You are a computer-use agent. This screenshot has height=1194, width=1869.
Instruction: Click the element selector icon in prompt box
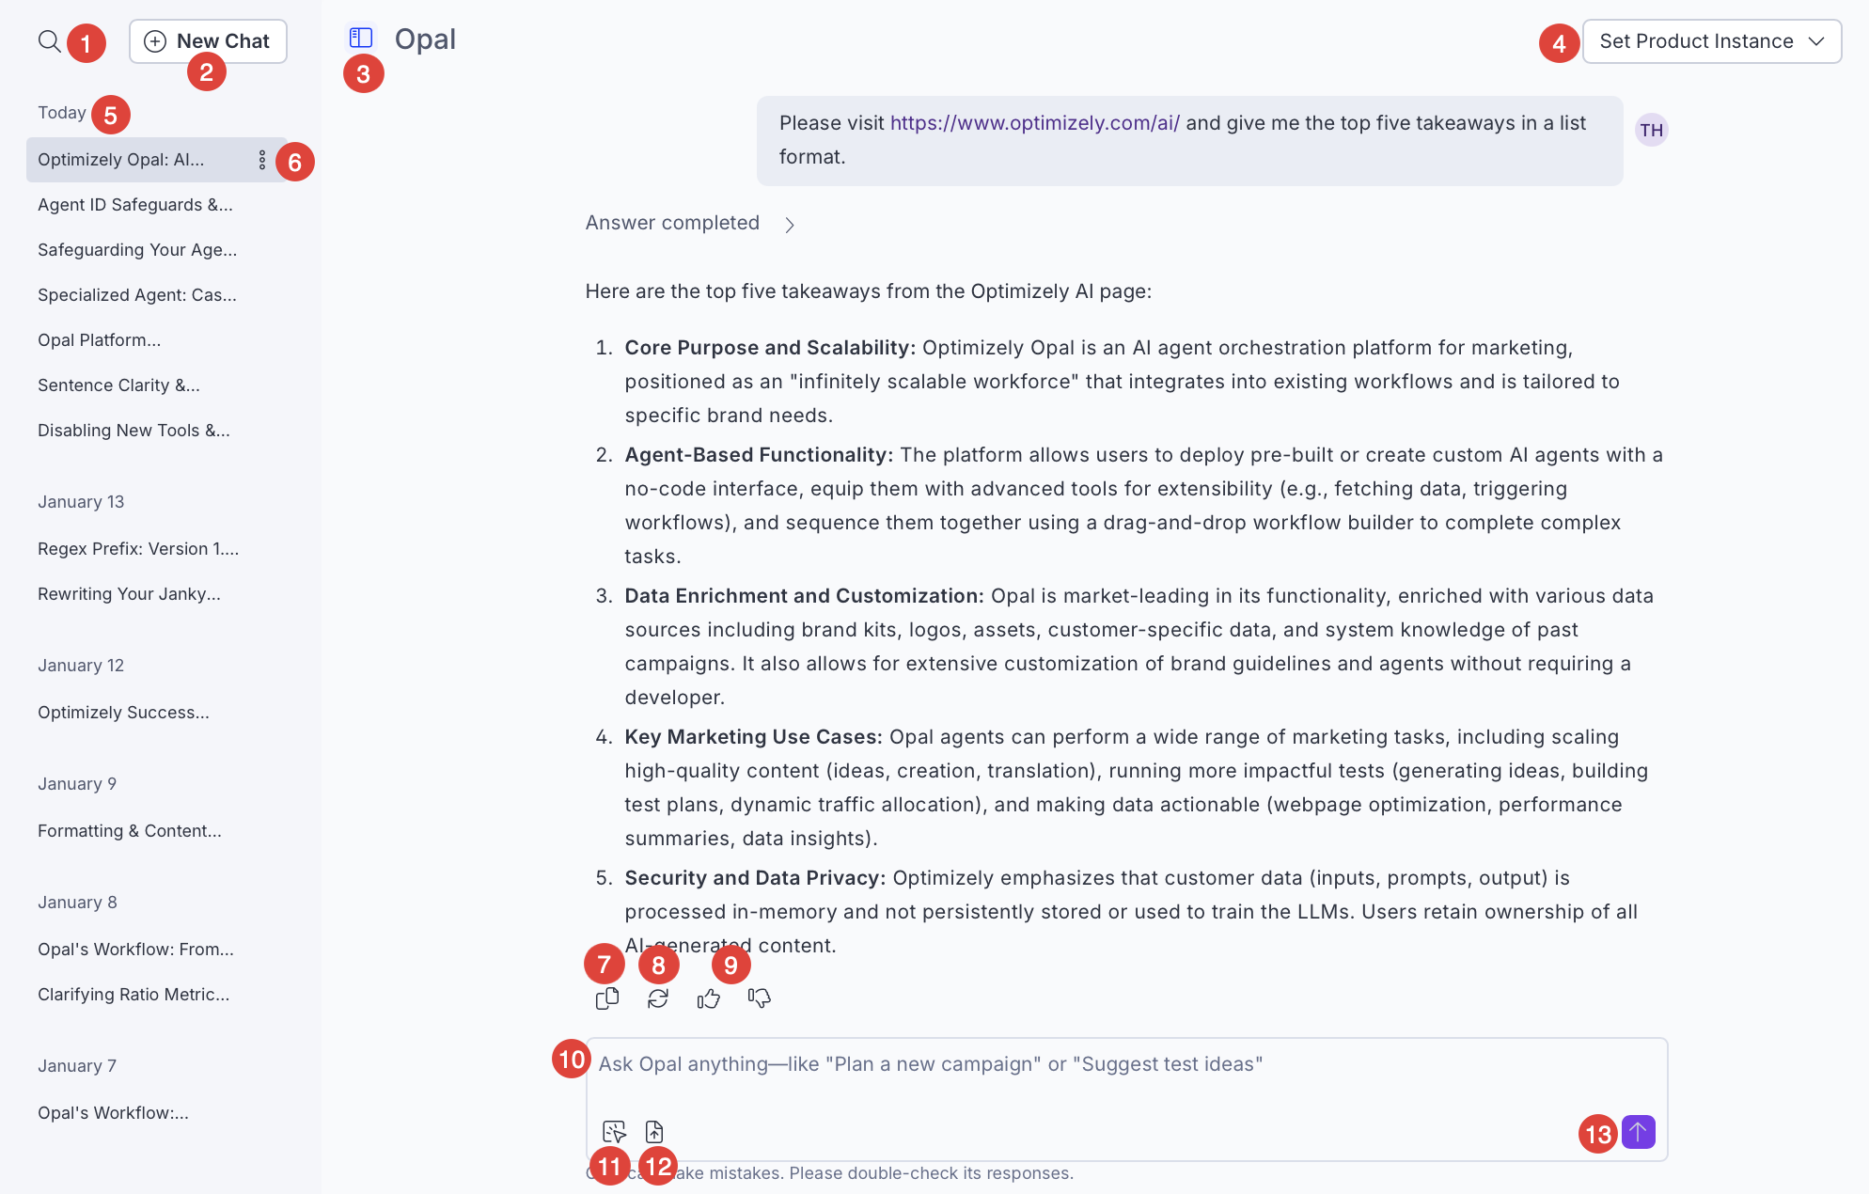(614, 1131)
